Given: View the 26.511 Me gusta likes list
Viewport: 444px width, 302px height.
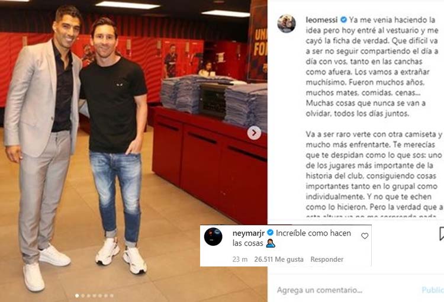Looking at the screenshot, I should click(x=279, y=259).
